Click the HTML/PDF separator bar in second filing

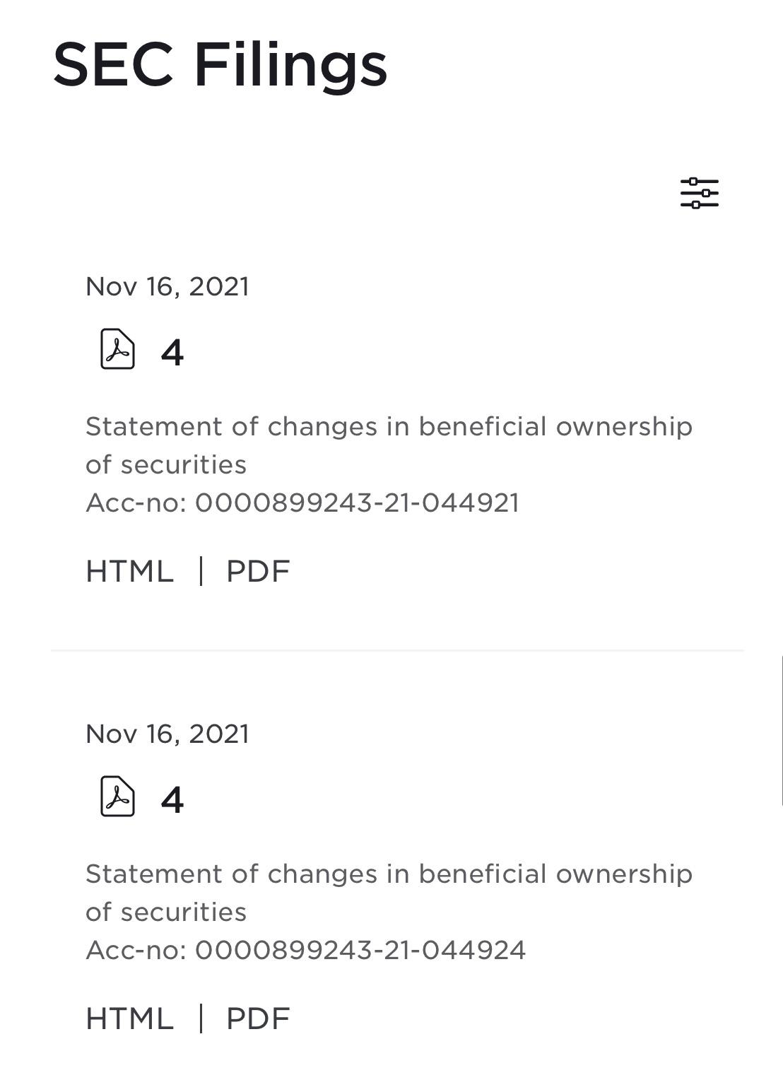point(201,1018)
